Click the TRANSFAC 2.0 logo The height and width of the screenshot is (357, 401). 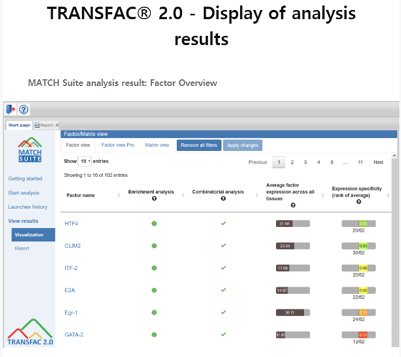30,332
